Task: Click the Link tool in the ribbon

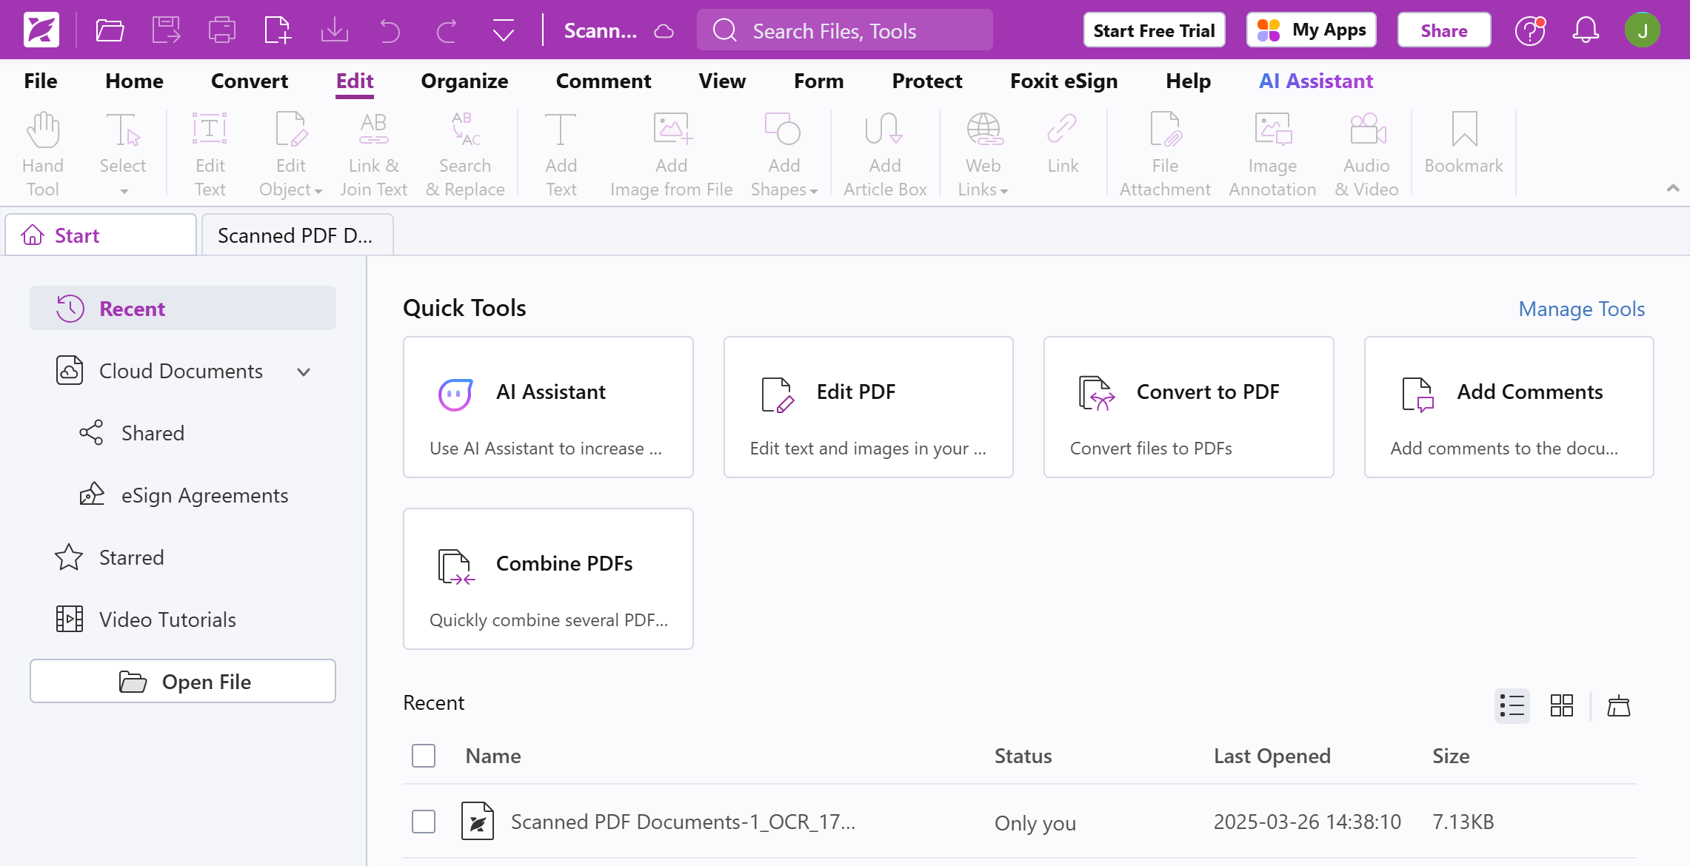Action: (x=1063, y=144)
